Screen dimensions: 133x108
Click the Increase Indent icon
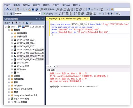112,14
